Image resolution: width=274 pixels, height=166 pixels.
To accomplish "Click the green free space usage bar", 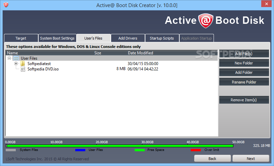I will tap(120, 146).
